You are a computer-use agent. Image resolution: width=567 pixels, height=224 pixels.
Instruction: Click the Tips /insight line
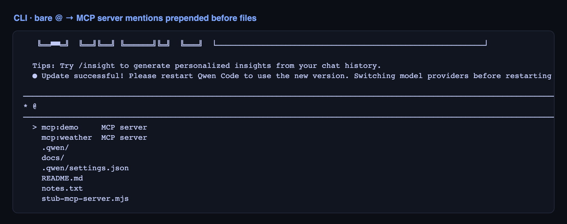pyautogui.click(x=207, y=66)
